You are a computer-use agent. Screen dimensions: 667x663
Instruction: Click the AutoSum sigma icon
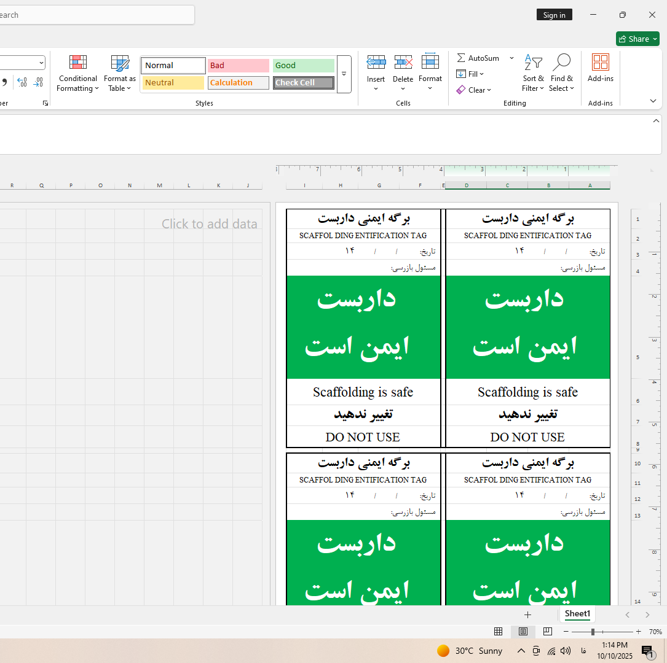(461, 58)
